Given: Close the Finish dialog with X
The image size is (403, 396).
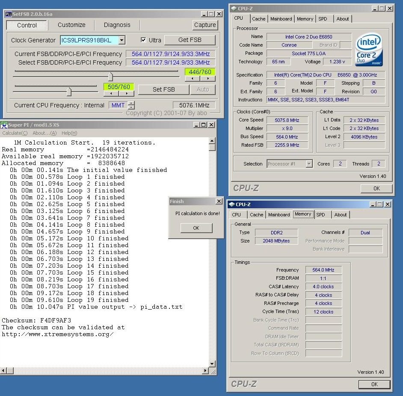Looking at the screenshot, I should pos(219,201).
